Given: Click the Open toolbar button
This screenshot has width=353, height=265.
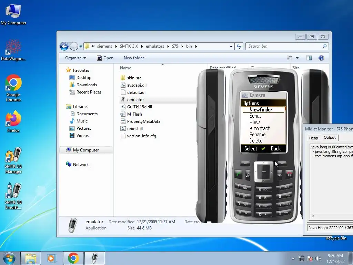Looking at the screenshot, I should [x=105, y=58].
